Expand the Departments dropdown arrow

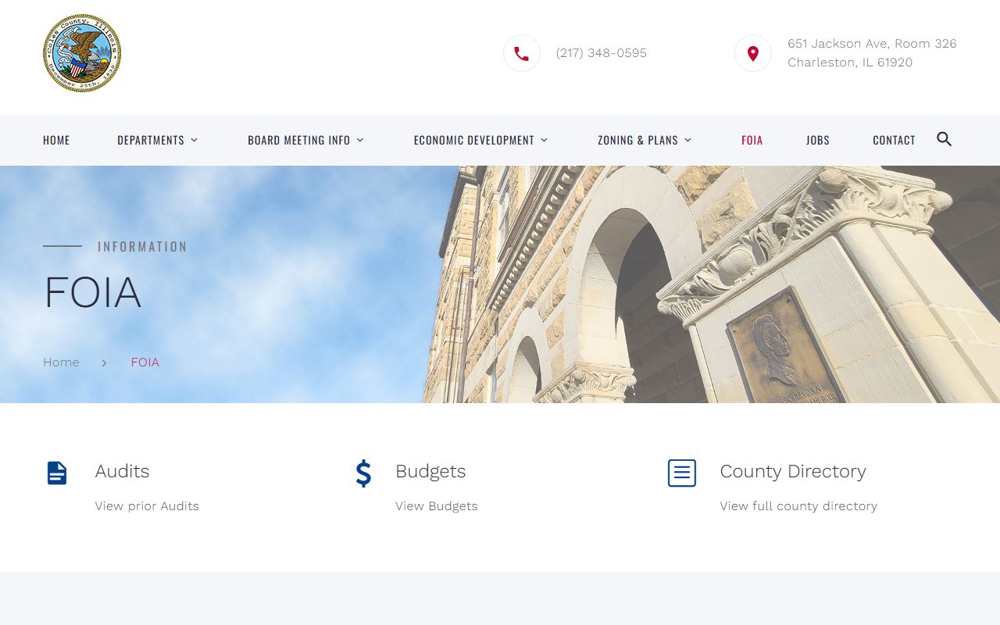point(195,140)
